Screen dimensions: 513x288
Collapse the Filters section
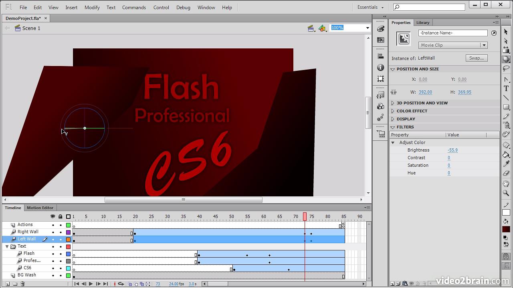click(393, 127)
